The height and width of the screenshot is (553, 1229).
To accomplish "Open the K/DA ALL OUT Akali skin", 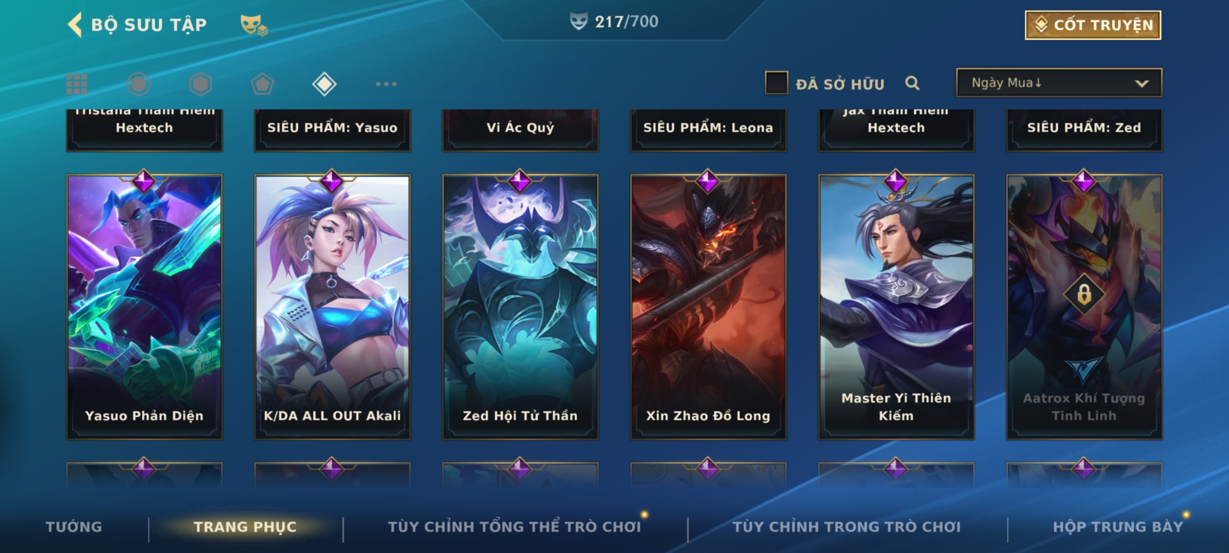I will [332, 307].
